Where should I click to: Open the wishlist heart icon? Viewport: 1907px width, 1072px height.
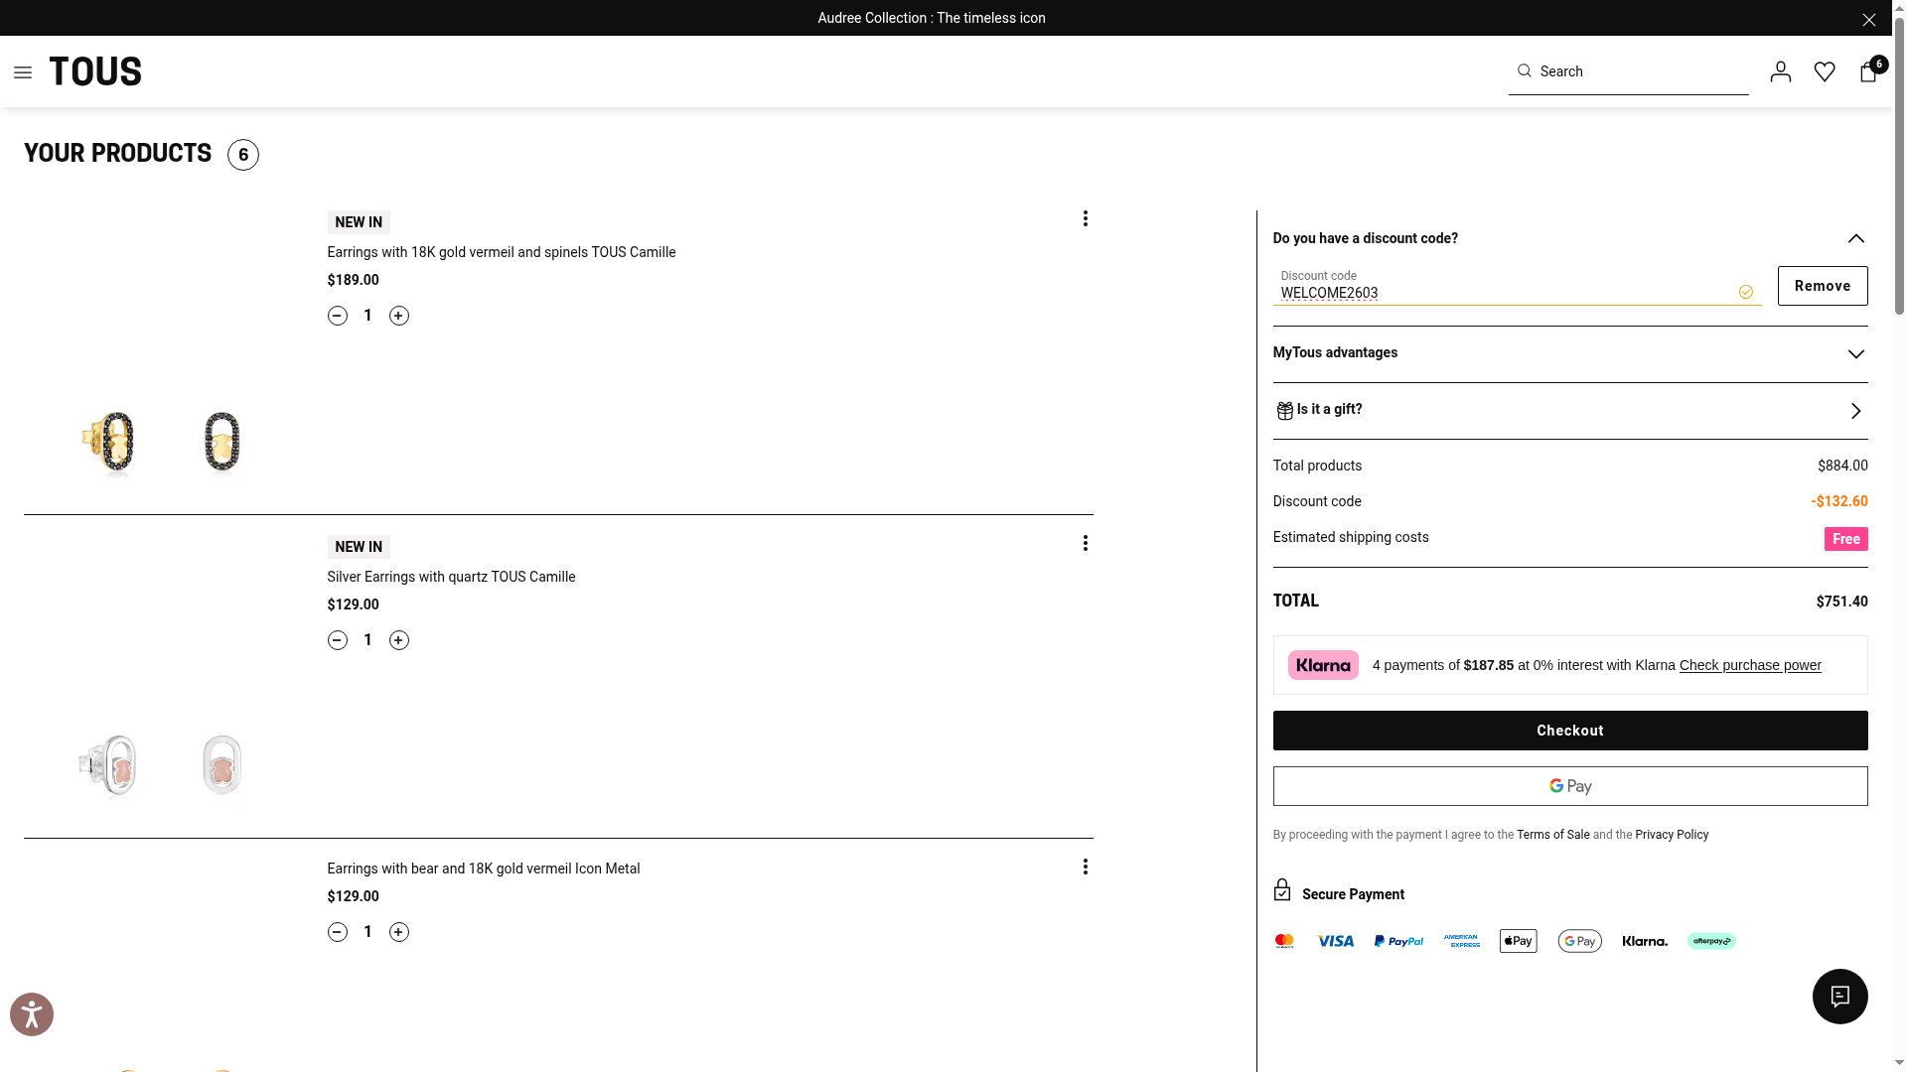[1824, 71]
